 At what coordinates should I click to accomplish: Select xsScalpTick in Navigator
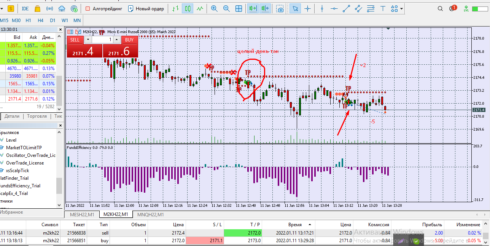17,171
